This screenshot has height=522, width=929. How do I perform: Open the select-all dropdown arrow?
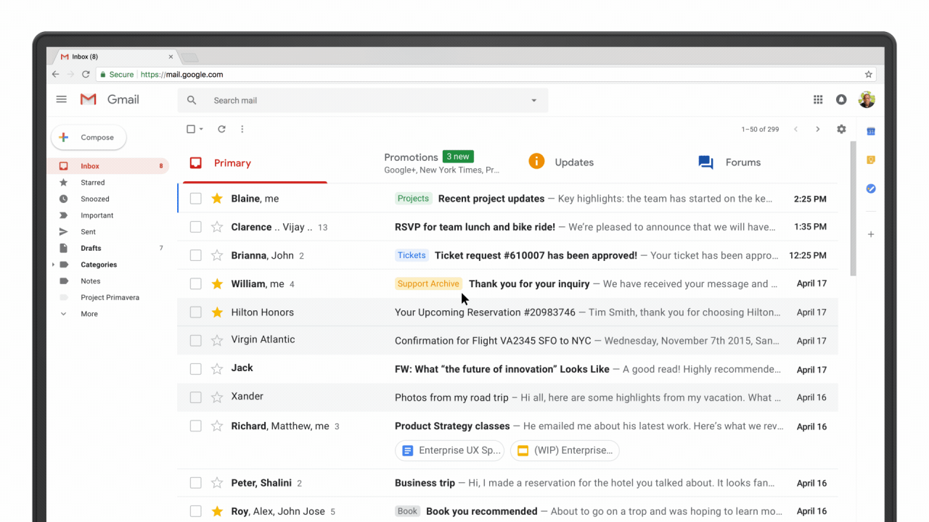click(200, 128)
